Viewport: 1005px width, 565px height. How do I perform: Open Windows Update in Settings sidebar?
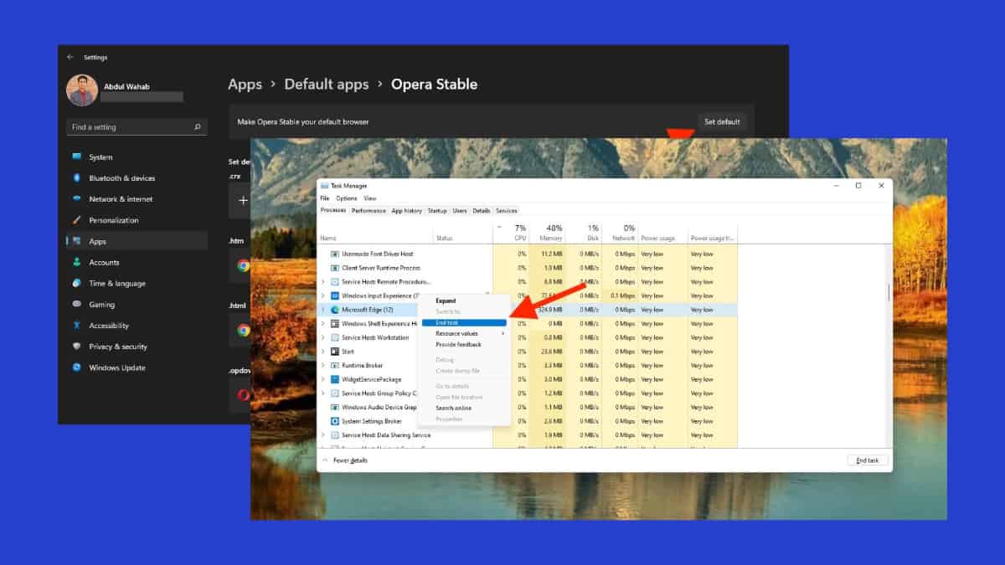click(137, 367)
